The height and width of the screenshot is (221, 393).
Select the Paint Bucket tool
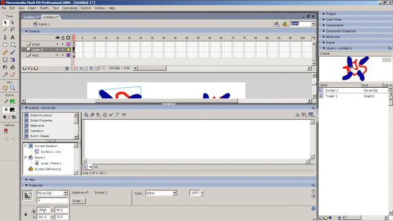12,67
